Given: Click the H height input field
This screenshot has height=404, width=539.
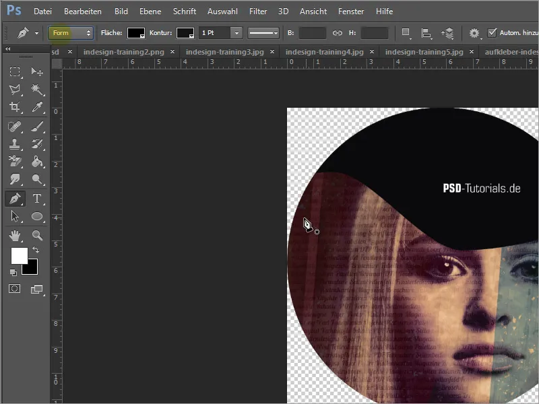Looking at the screenshot, I should click(375, 33).
